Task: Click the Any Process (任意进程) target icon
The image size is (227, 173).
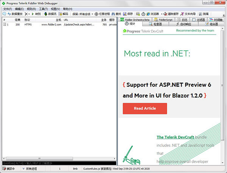Action: click(x=96, y=14)
